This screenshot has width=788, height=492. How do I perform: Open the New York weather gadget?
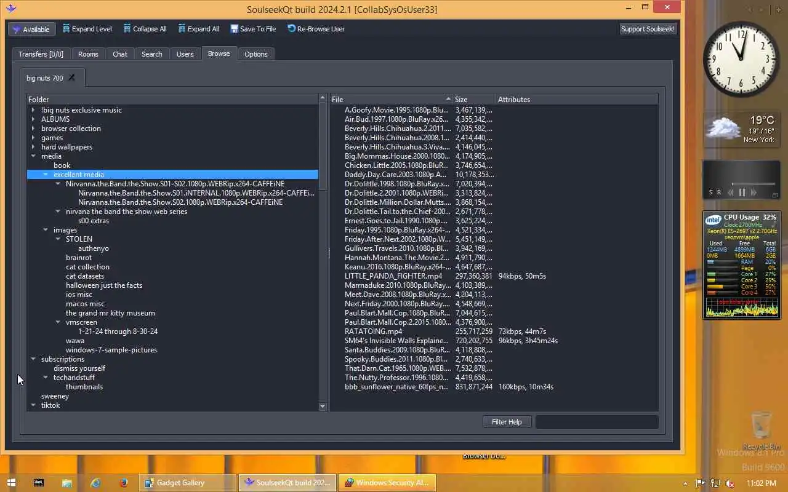point(741,129)
